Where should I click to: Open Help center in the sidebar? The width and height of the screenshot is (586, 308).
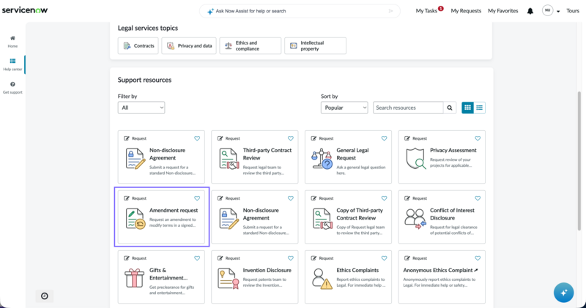pos(12,64)
